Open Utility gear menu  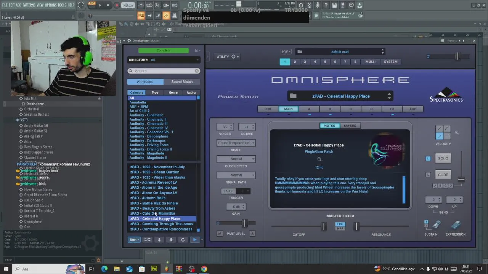tap(234, 57)
